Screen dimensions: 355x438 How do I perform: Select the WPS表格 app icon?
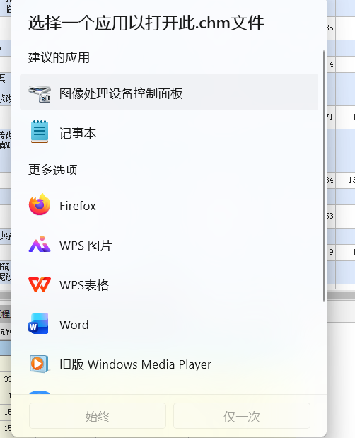pos(40,284)
